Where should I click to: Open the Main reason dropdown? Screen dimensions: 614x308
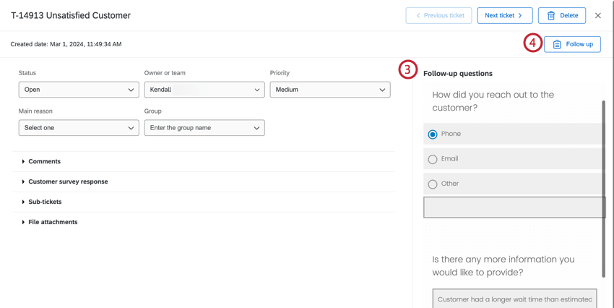pyautogui.click(x=79, y=128)
